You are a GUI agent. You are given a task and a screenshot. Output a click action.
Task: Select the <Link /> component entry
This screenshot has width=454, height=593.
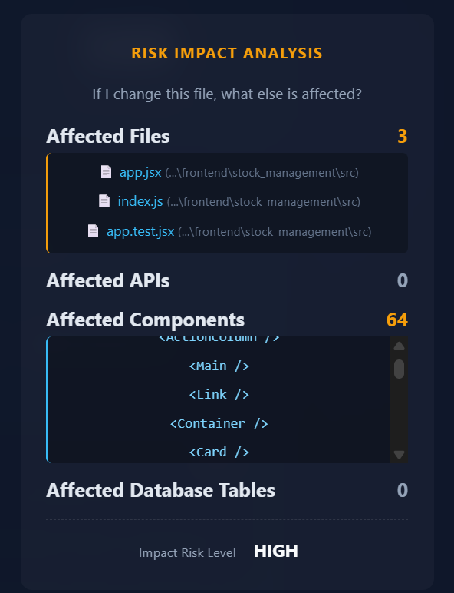click(219, 395)
